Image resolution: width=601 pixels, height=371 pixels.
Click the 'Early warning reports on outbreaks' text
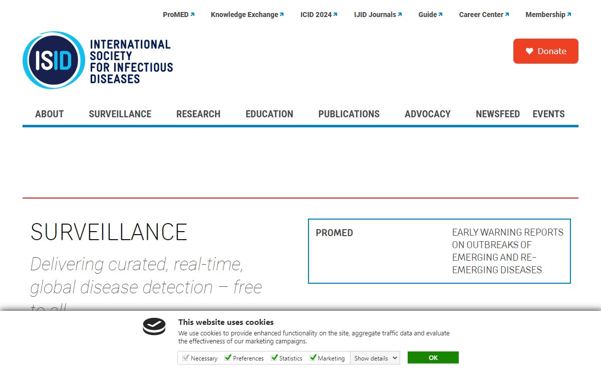click(508, 251)
